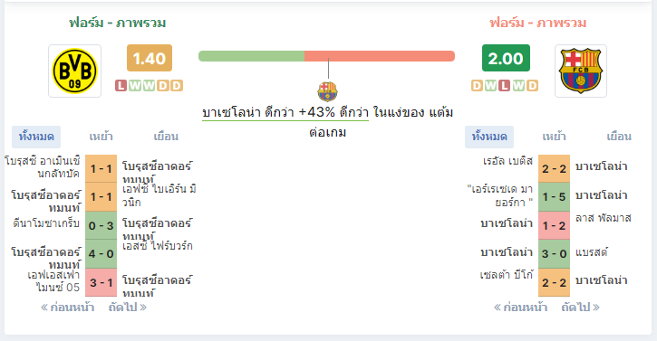
Task: Click Dortmund's red L form badge
Action: coord(121,85)
